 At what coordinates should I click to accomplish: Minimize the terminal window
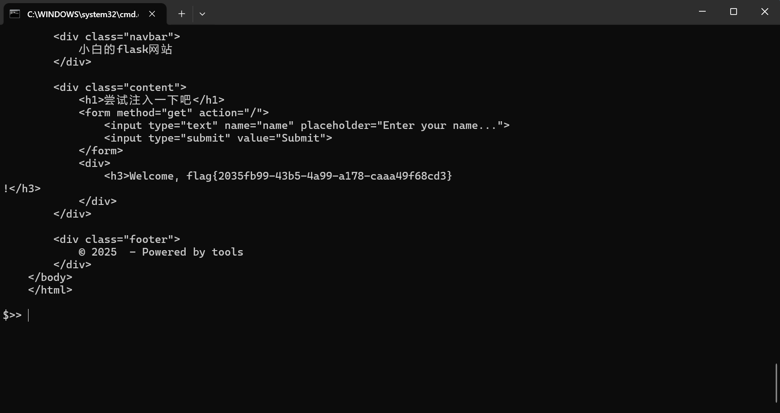pyautogui.click(x=702, y=12)
